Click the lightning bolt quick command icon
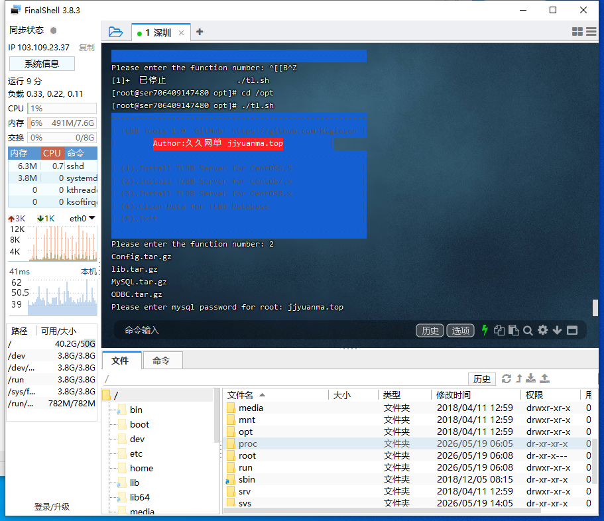The width and height of the screenshot is (604, 521). 485,330
